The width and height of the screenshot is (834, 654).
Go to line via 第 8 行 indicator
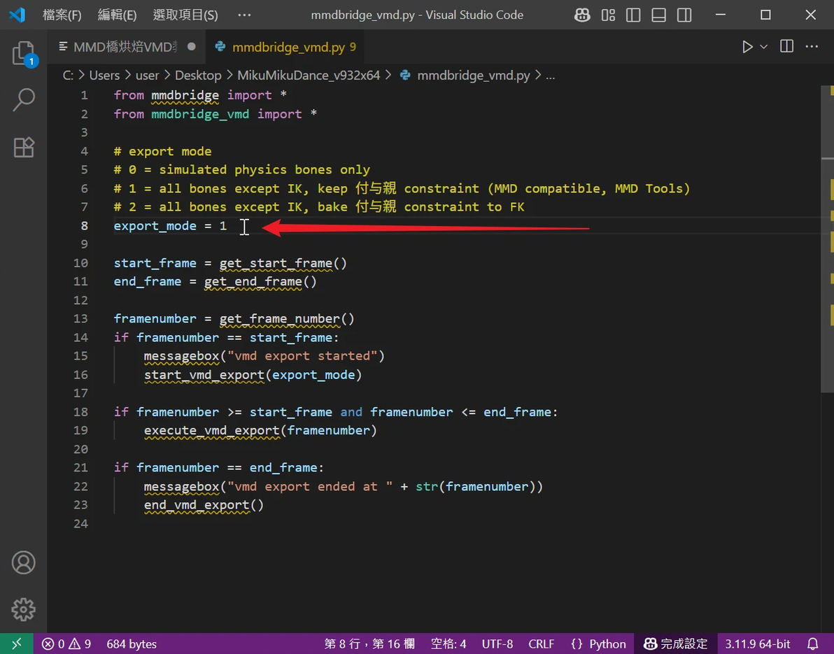(369, 644)
